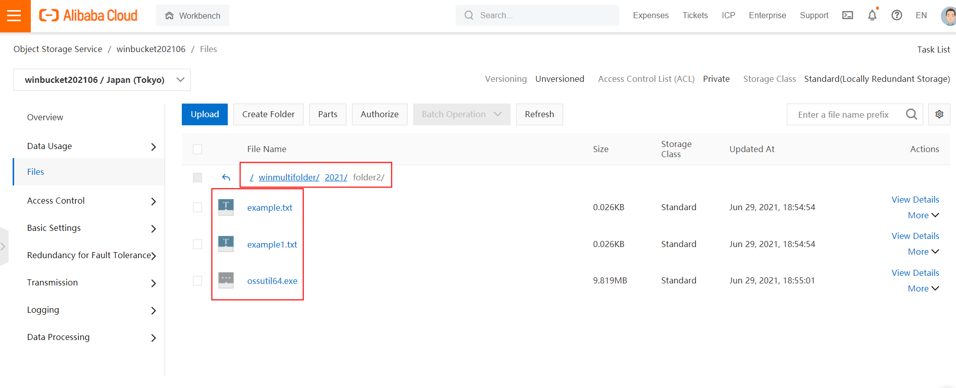Open the Overview sidebar item
Screen dimensions: 956x388
(45, 117)
